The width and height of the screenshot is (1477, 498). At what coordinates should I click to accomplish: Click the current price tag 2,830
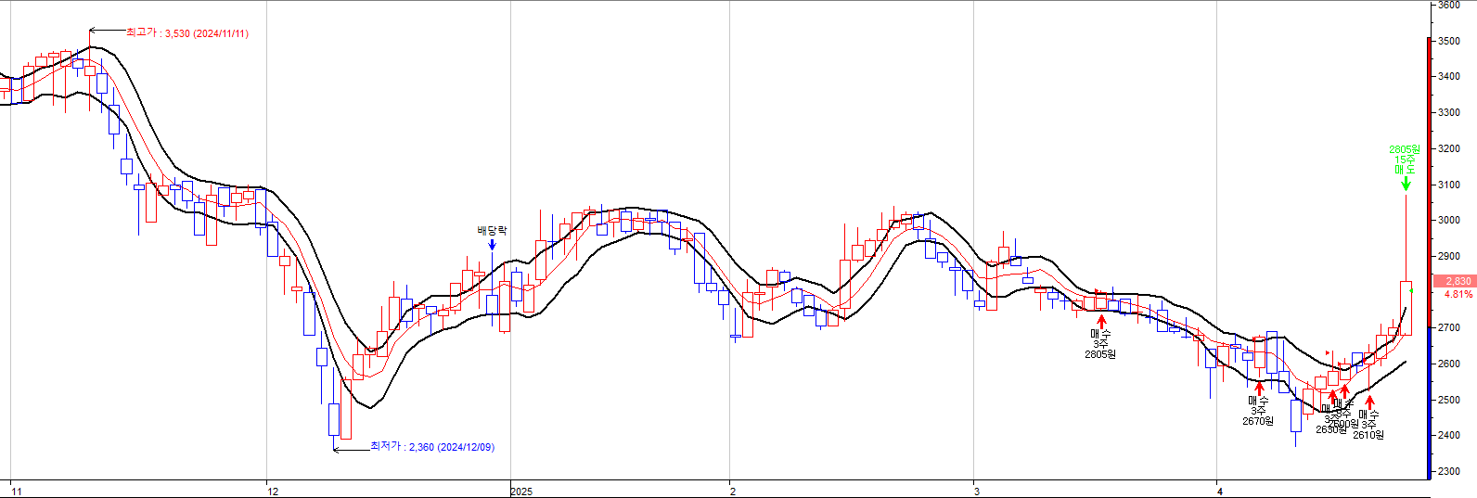point(1454,281)
